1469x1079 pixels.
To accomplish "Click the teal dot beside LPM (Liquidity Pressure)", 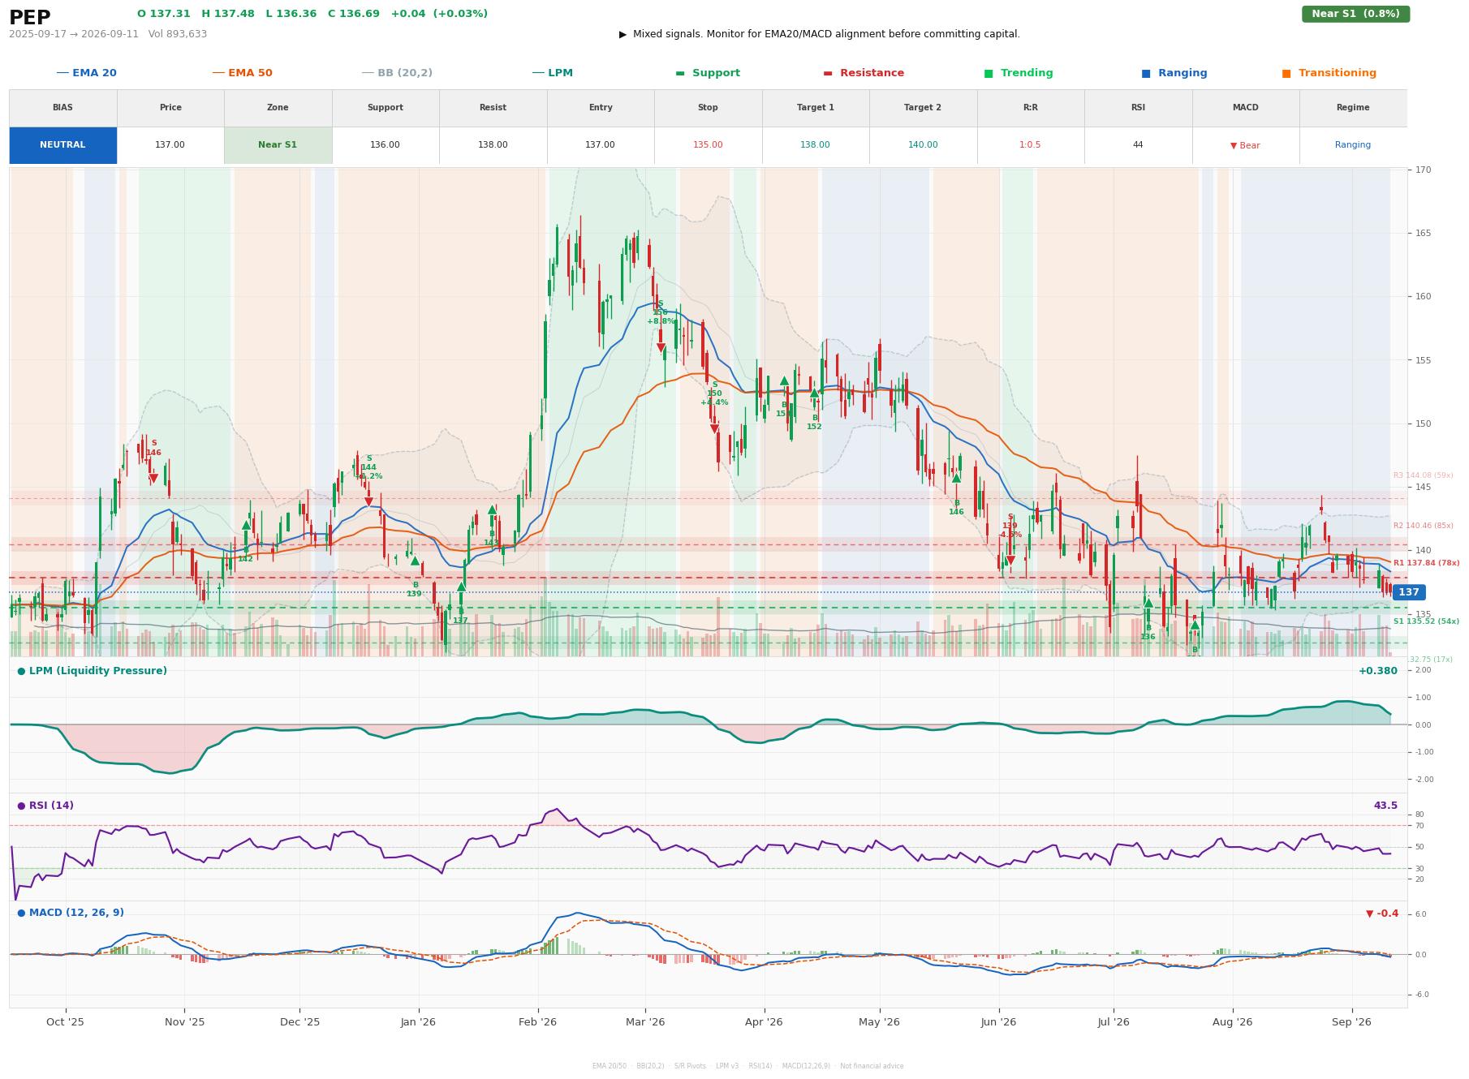I will point(21,672).
